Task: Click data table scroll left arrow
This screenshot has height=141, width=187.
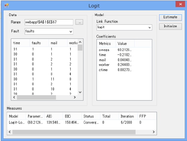Action: [x=14, y=97]
